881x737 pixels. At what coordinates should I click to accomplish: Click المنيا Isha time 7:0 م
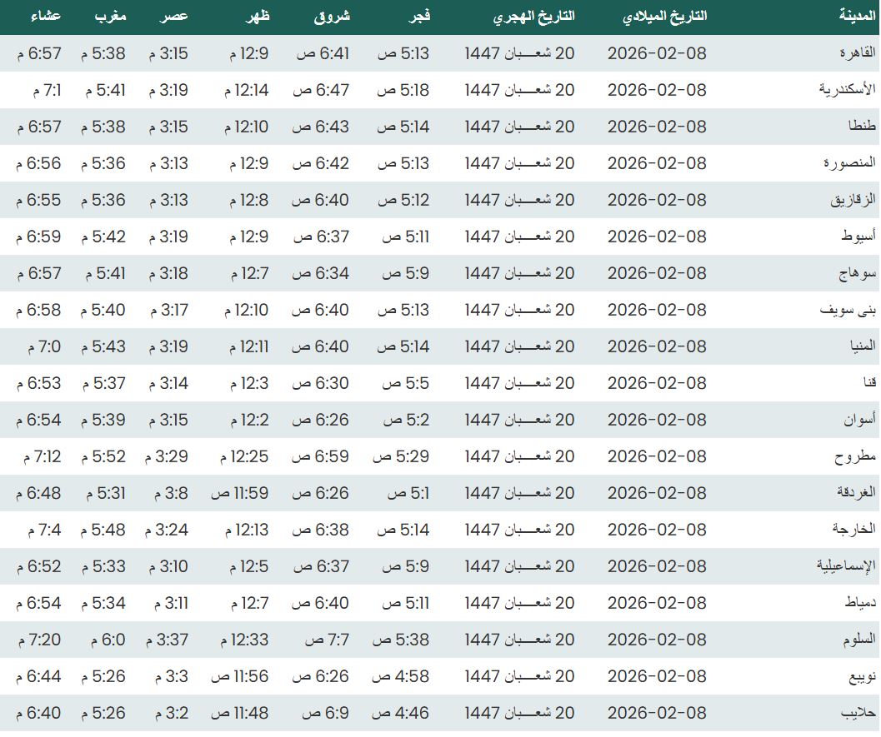coord(44,347)
